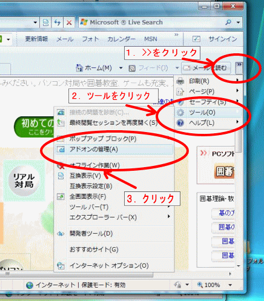Open カレンダー link in the toolbar
Viewport: 264px width, 301px height.
pos(121,39)
